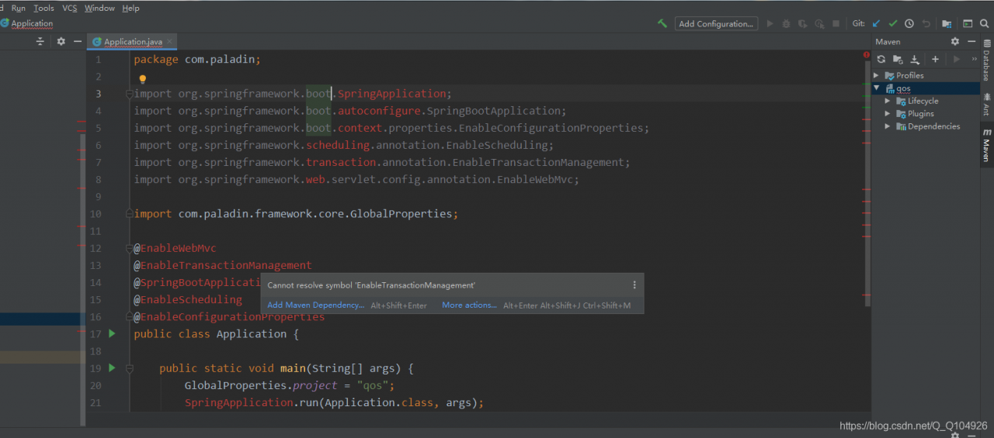Click the More actions link in tooltip
This screenshot has height=438, width=994.
469,305
